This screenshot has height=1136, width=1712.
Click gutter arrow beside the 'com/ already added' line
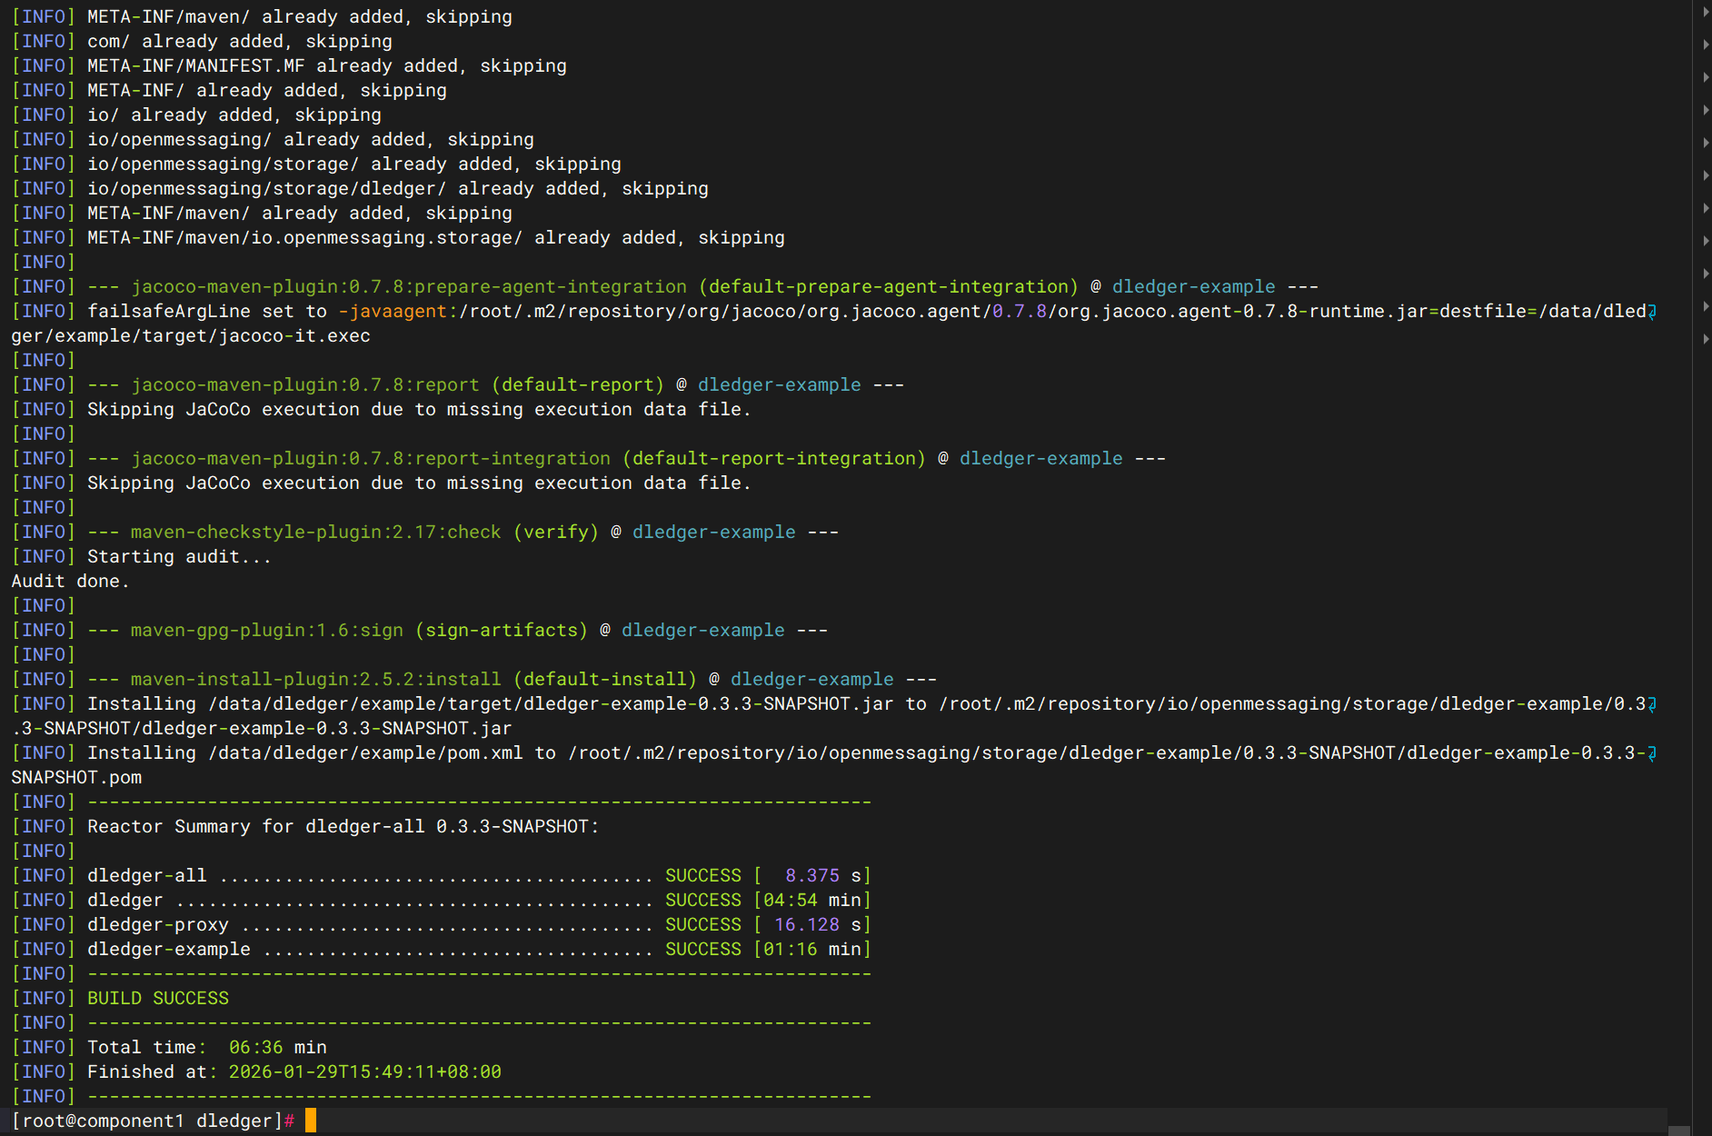[x=1706, y=45]
